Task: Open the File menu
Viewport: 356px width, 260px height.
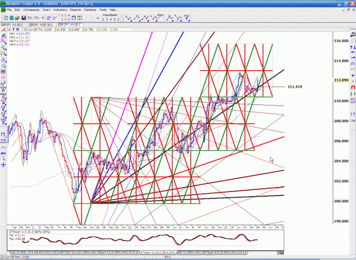Action: point(9,10)
